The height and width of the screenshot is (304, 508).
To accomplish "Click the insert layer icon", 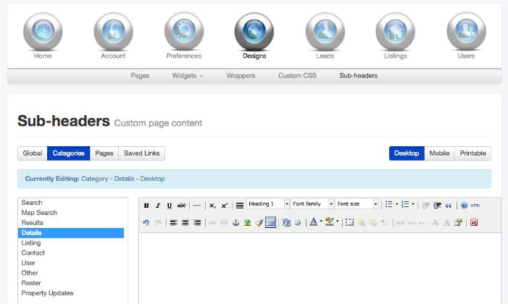I will tap(349, 222).
